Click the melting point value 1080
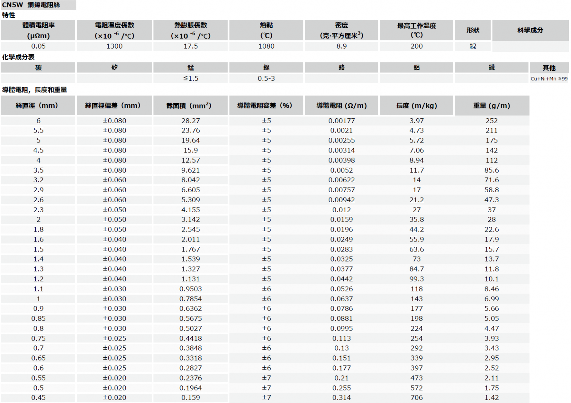The image size is (571, 403). point(266,46)
